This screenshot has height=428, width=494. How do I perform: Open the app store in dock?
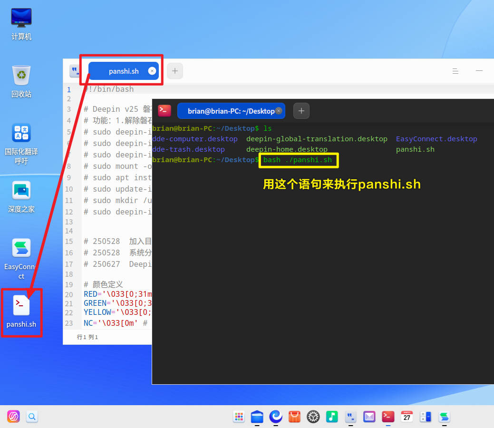[x=294, y=417]
